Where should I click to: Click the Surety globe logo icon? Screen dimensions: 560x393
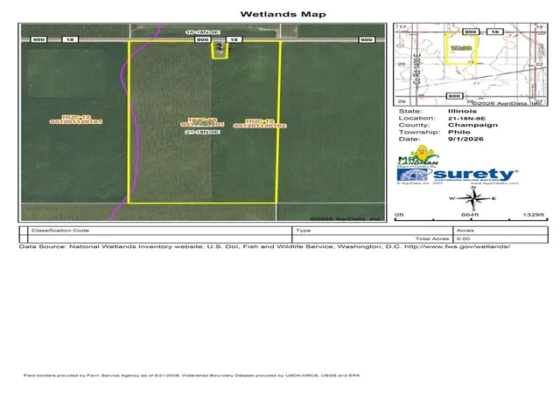pos(414,175)
